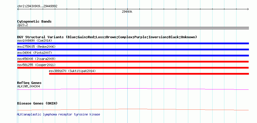Screen dimensions: 257x123
Task: Click the magenta ALK RefSeq gene line
Action: click(133, 89)
